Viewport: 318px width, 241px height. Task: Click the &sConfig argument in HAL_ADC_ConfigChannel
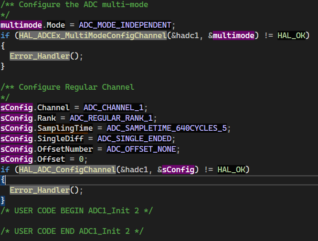click(x=176, y=169)
